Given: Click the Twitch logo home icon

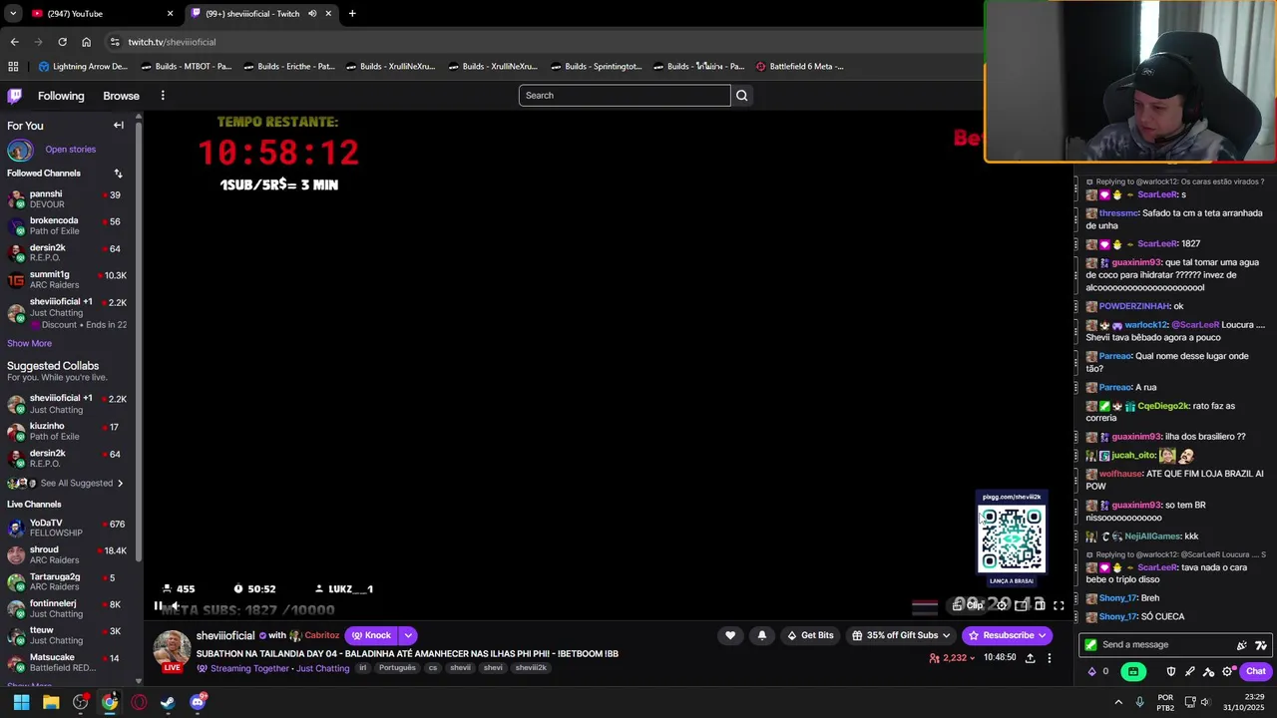Looking at the screenshot, I should (x=14, y=96).
